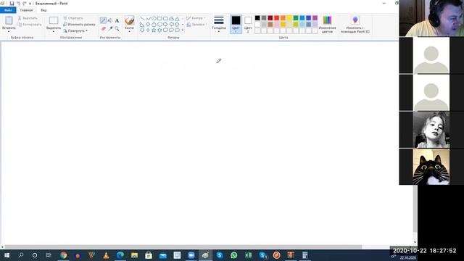
Task: Choose the Oval shape
Action: point(154,18)
